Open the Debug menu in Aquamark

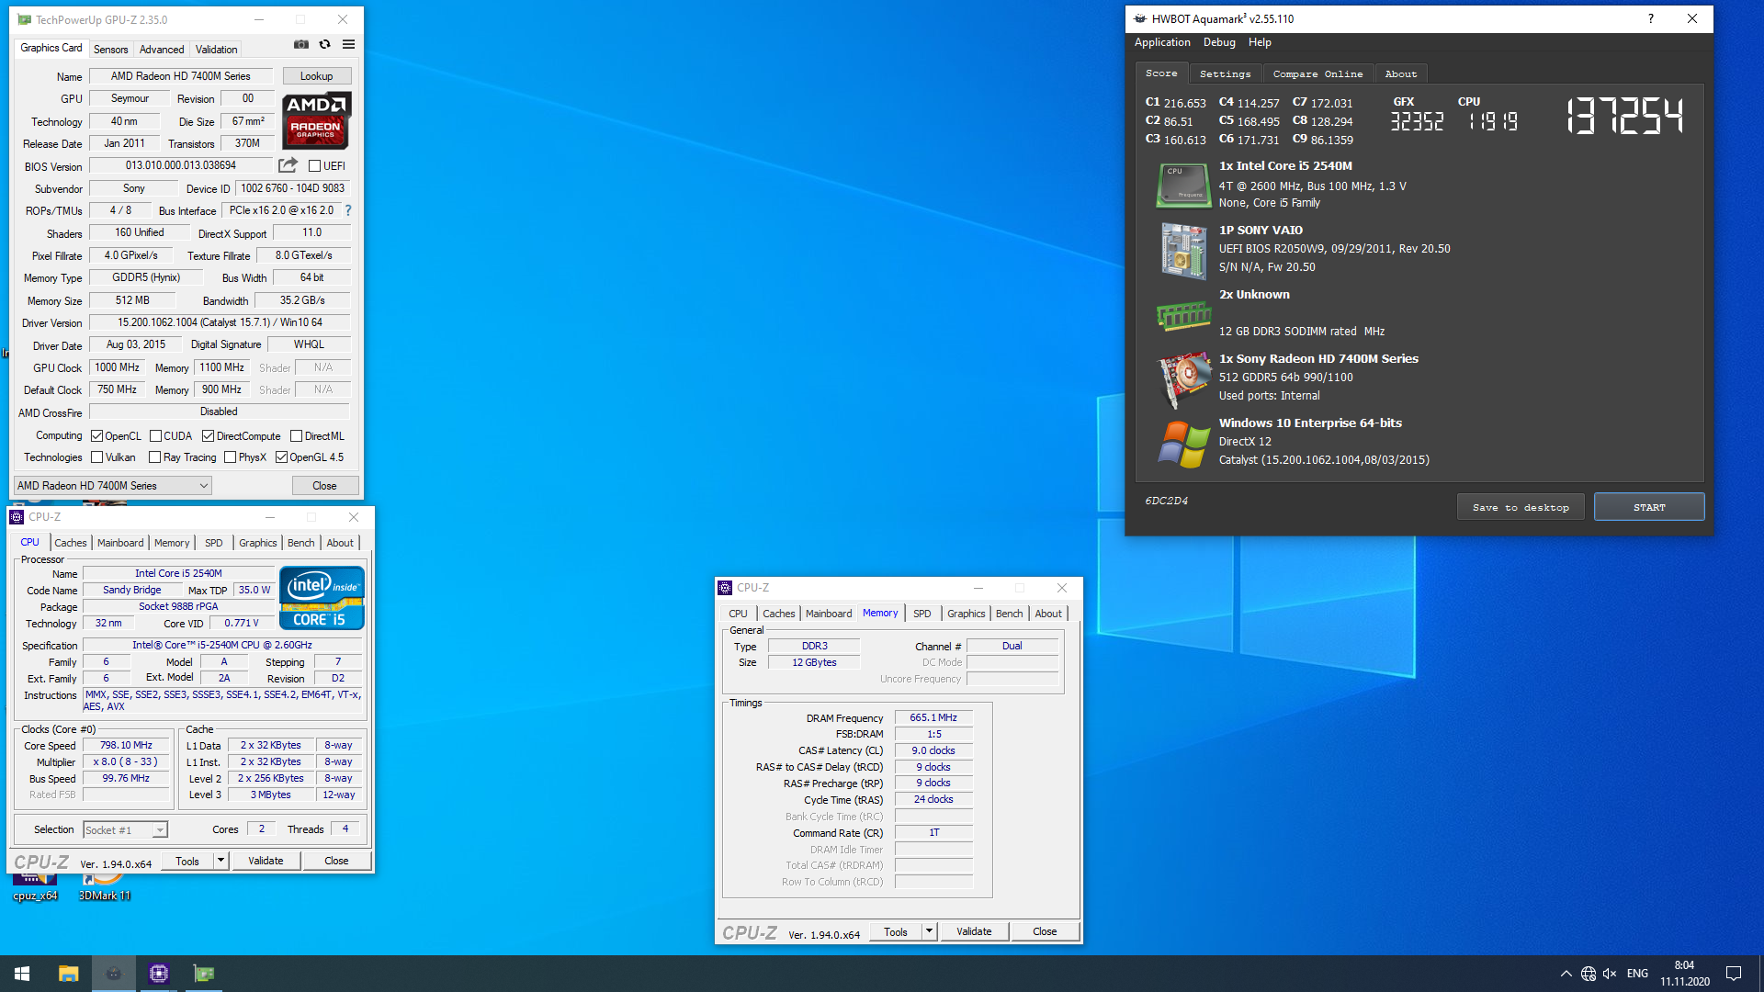[1219, 42]
